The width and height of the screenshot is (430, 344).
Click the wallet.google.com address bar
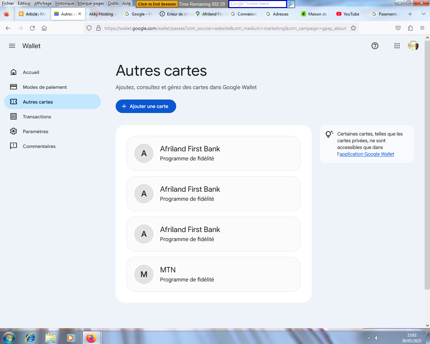[225, 28]
